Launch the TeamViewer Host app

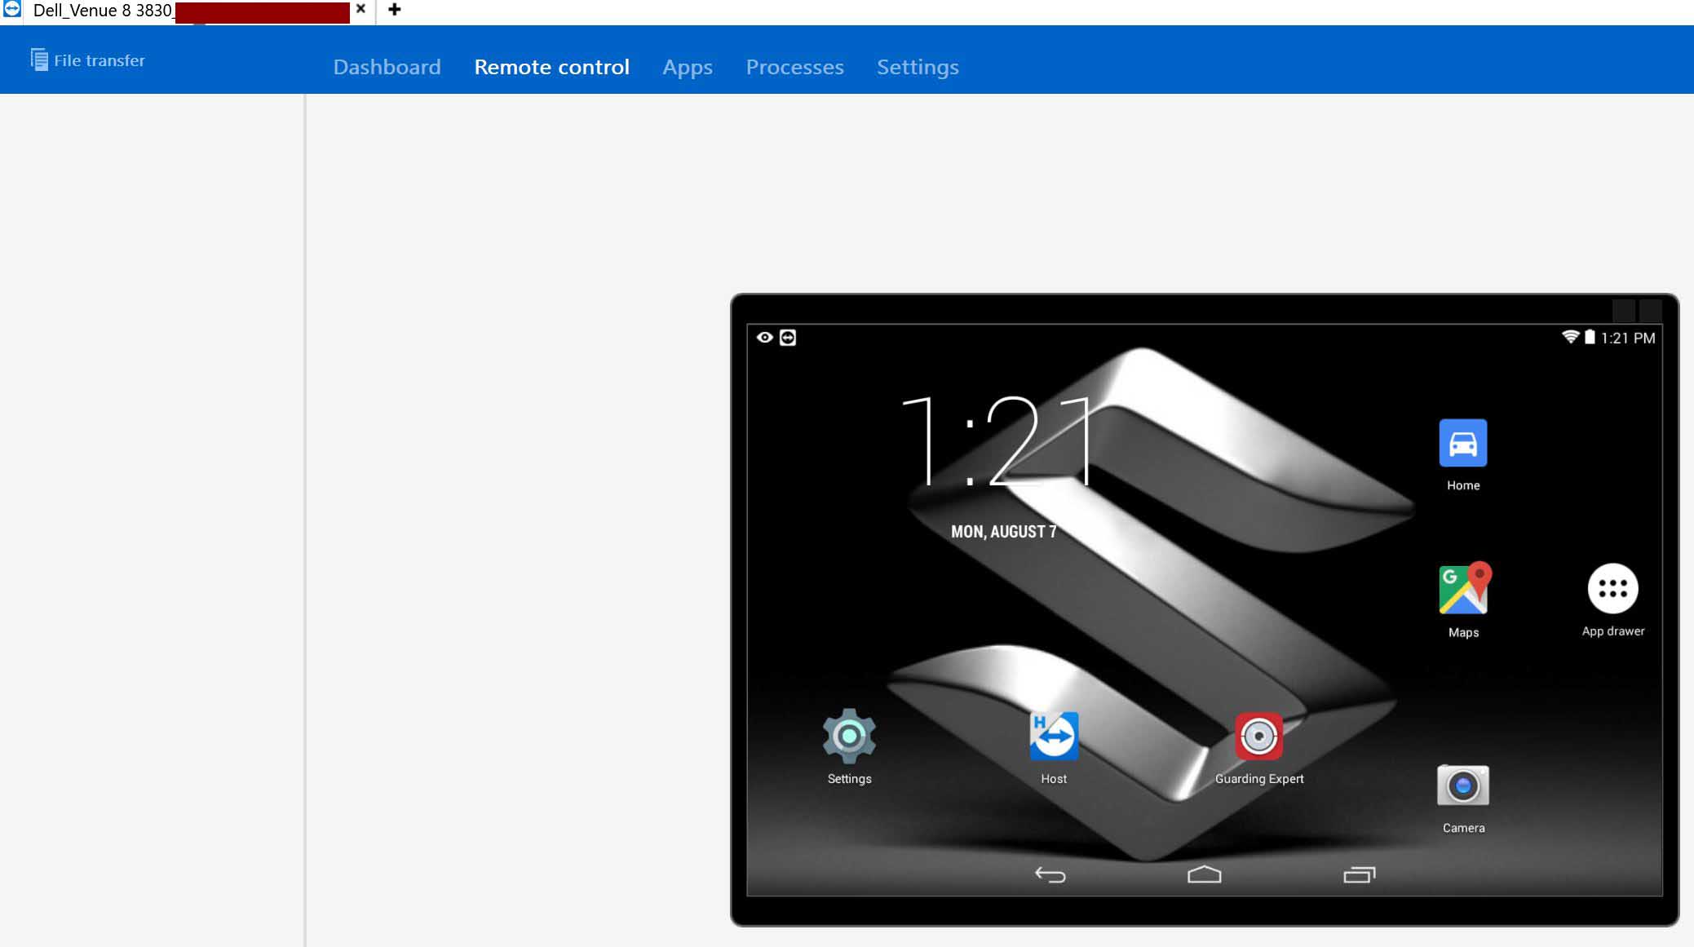point(1053,737)
